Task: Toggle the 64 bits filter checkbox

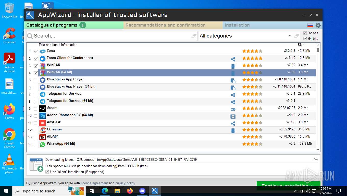Action: click(x=305, y=39)
